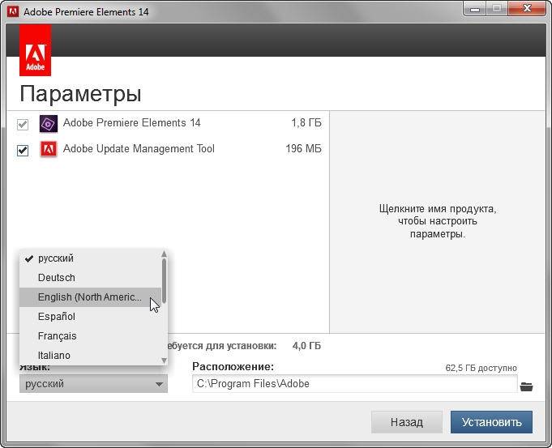Click the 4,0 ГБ required space value
Screen dimensions: 552x448
(x=306, y=346)
